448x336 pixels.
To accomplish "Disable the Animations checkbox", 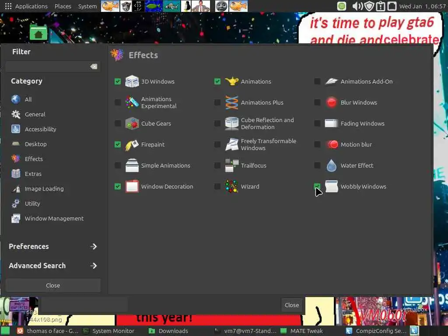I will point(217,81).
